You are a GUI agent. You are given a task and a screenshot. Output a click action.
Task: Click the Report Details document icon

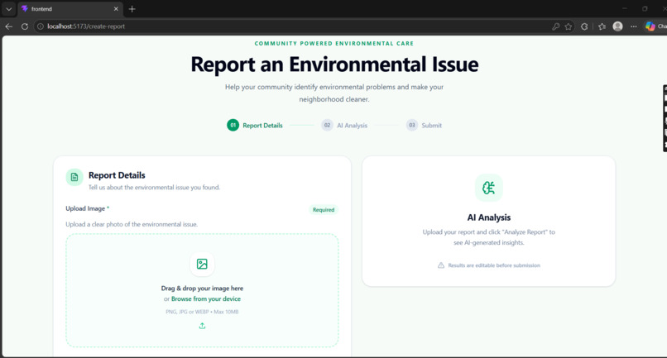(74, 177)
